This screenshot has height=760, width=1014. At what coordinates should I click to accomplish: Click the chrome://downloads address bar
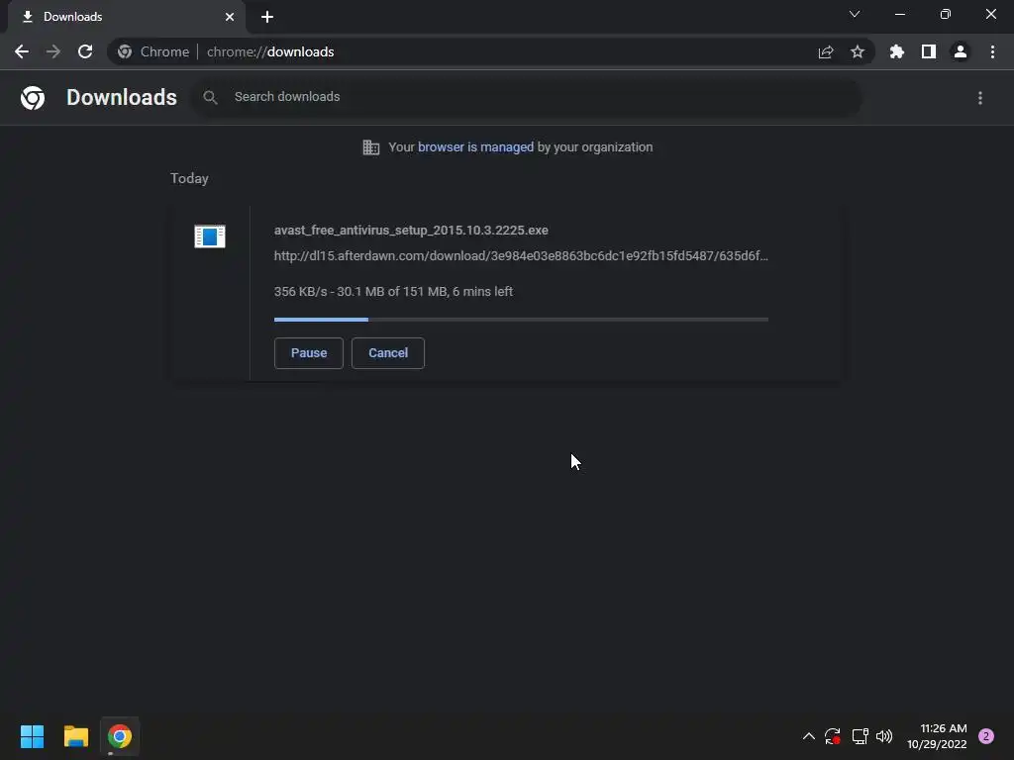(491, 51)
